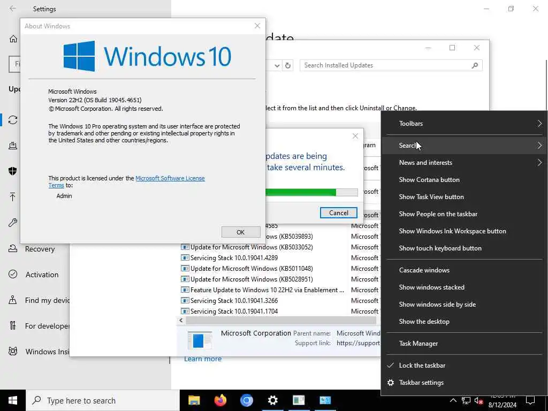Click the 8/12/2024 date in the taskbar clock
The width and height of the screenshot is (548, 411).
tap(502, 405)
